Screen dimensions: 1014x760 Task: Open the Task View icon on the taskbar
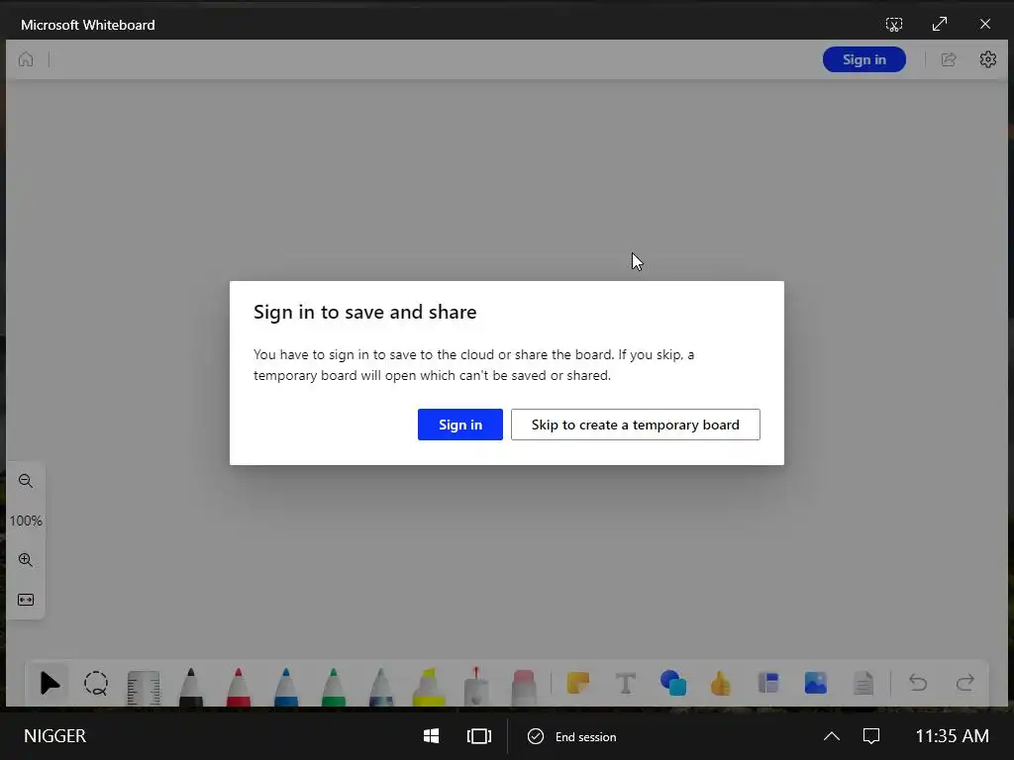pos(479,736)
